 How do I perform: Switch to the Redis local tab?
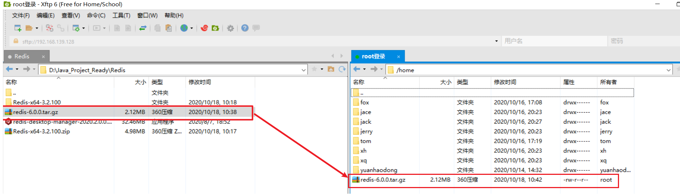click(22, 56)
